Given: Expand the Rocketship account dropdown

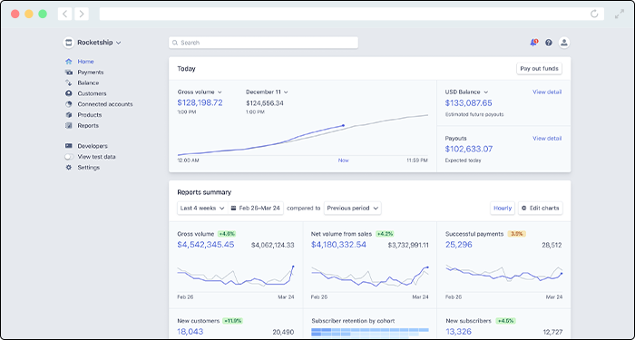Looking at the screenshot, I should [118, 43].
